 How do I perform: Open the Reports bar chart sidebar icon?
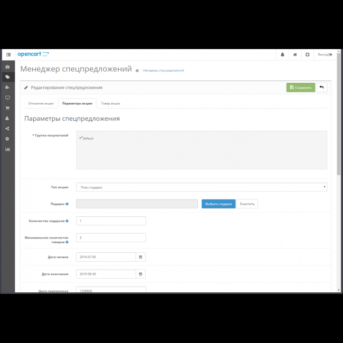pyautogui.click(x=7, y=149)
